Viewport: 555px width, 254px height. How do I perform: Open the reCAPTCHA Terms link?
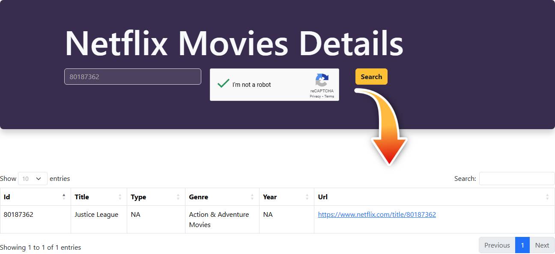tap(329, 96)
